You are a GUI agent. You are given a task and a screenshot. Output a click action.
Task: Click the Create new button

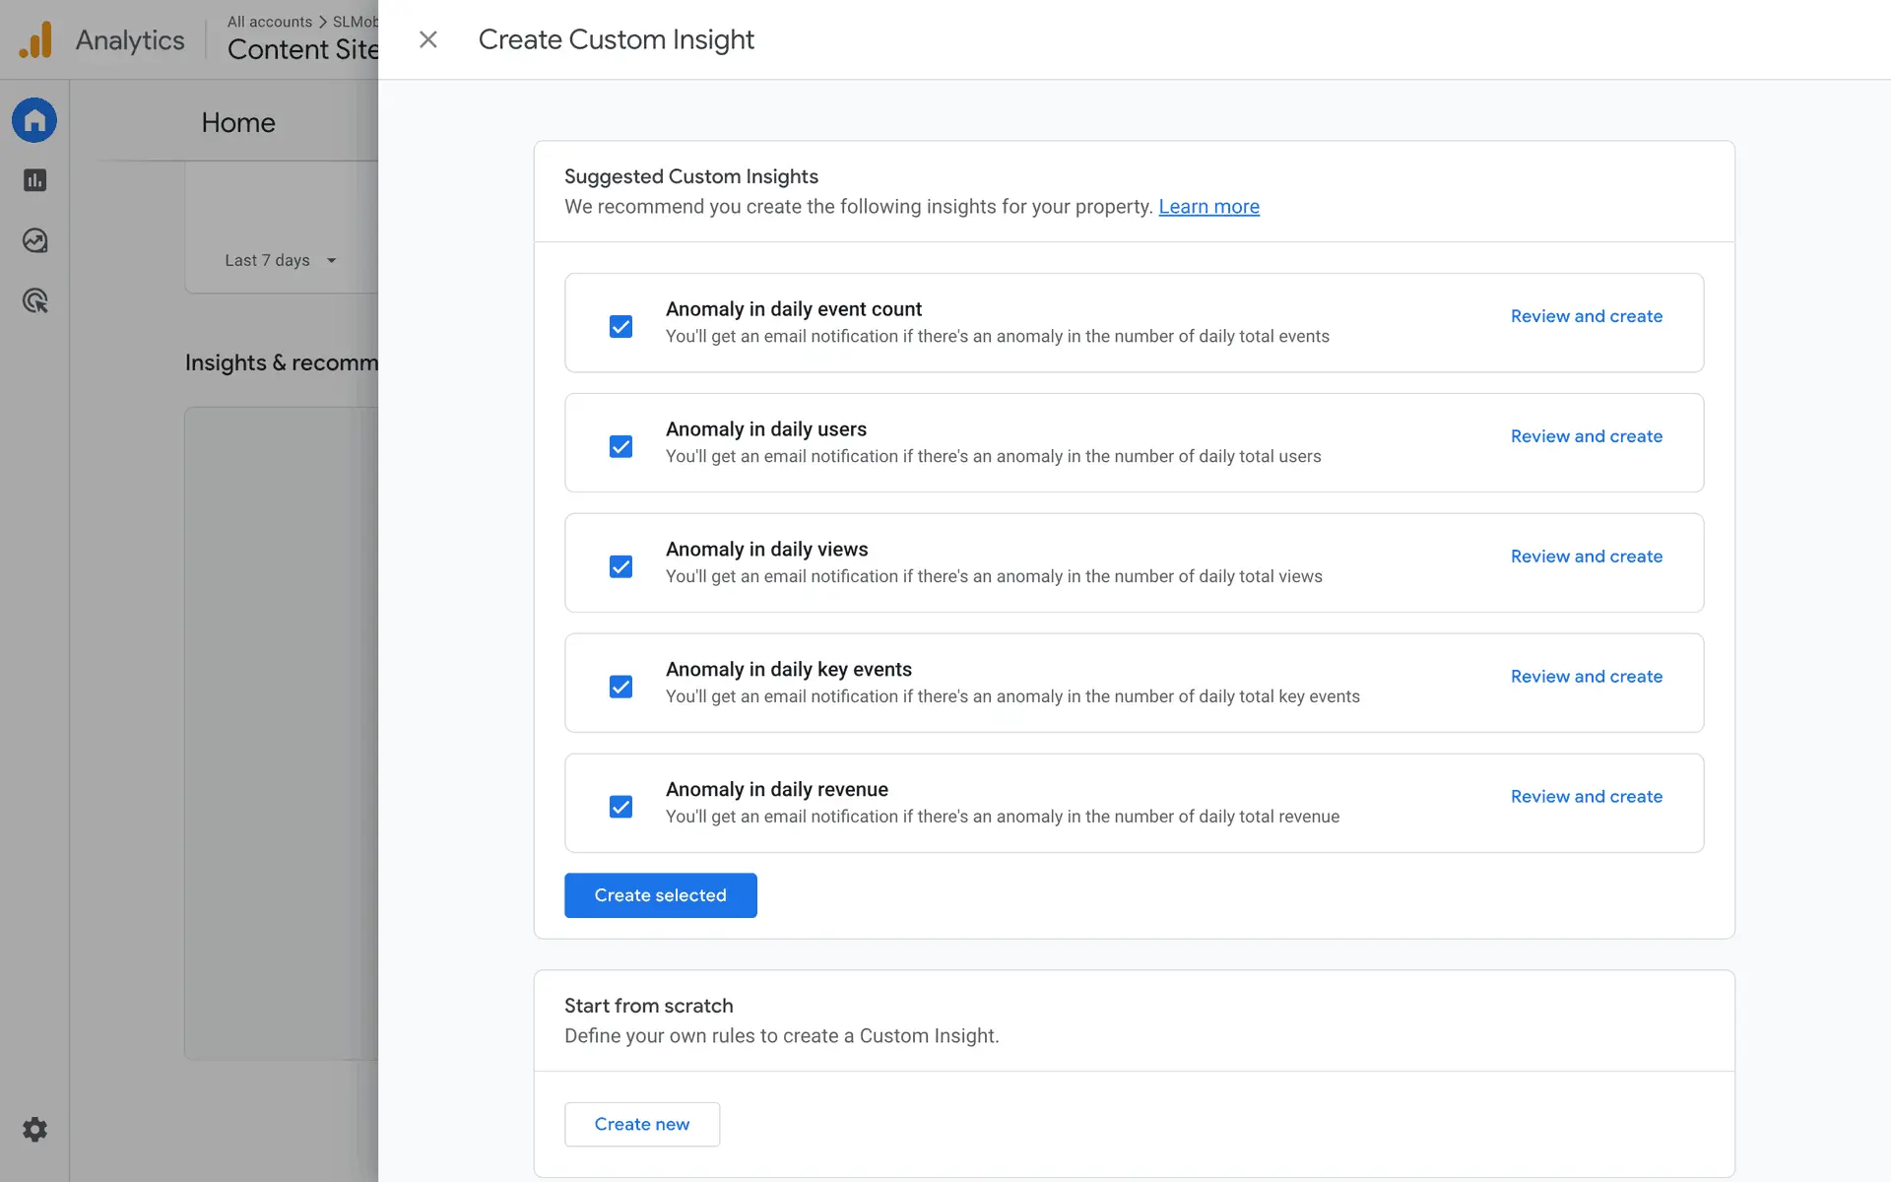pyautogui.click(x=641, y=1124)
